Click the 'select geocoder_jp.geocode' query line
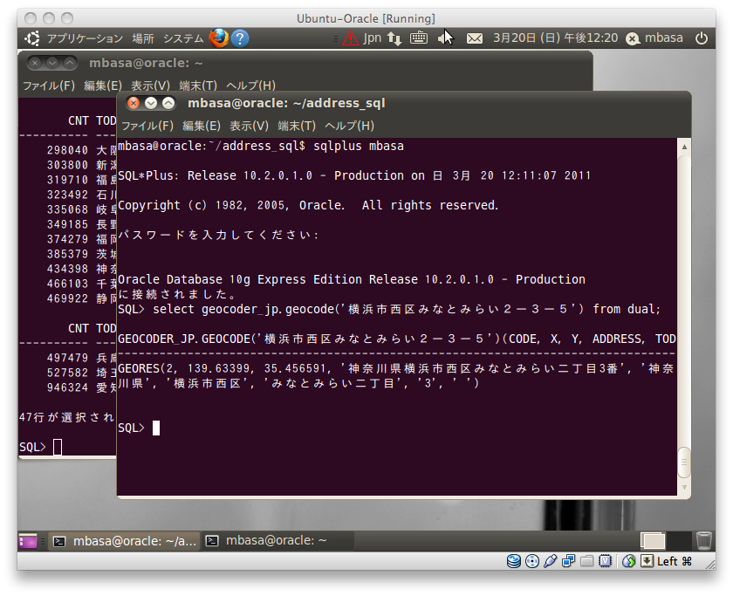 click(389, 309)
